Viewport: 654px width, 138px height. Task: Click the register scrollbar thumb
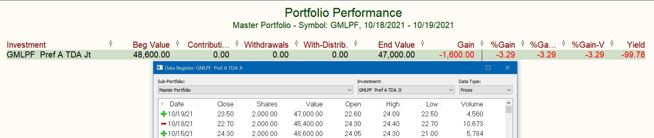click(x=509, y=110)
